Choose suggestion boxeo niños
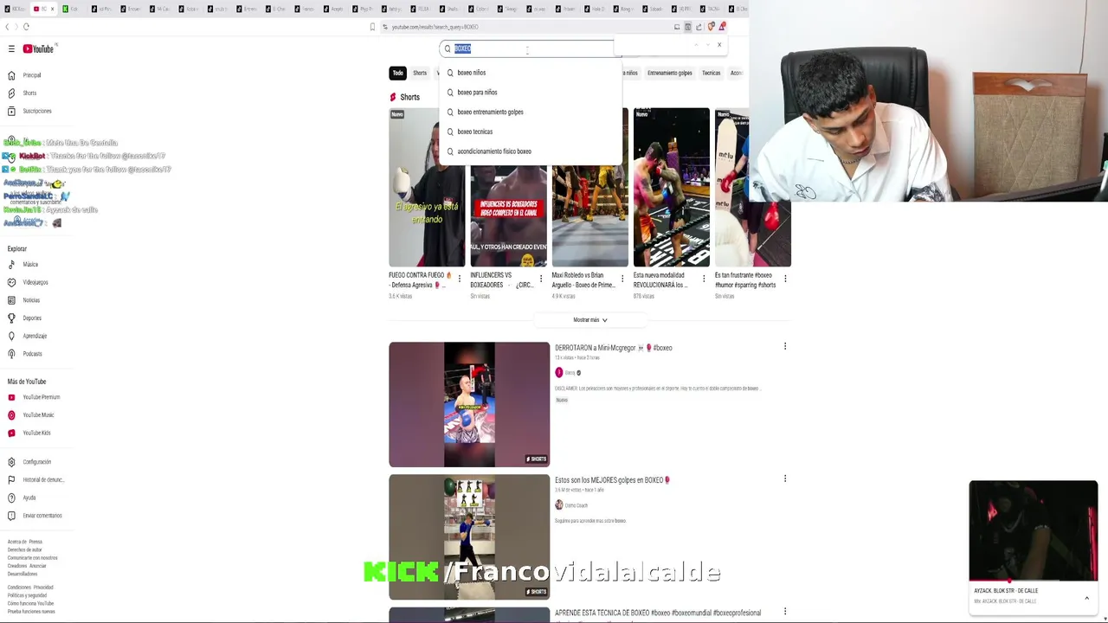This screenshot has height=623, width=1108. (530, 73)
